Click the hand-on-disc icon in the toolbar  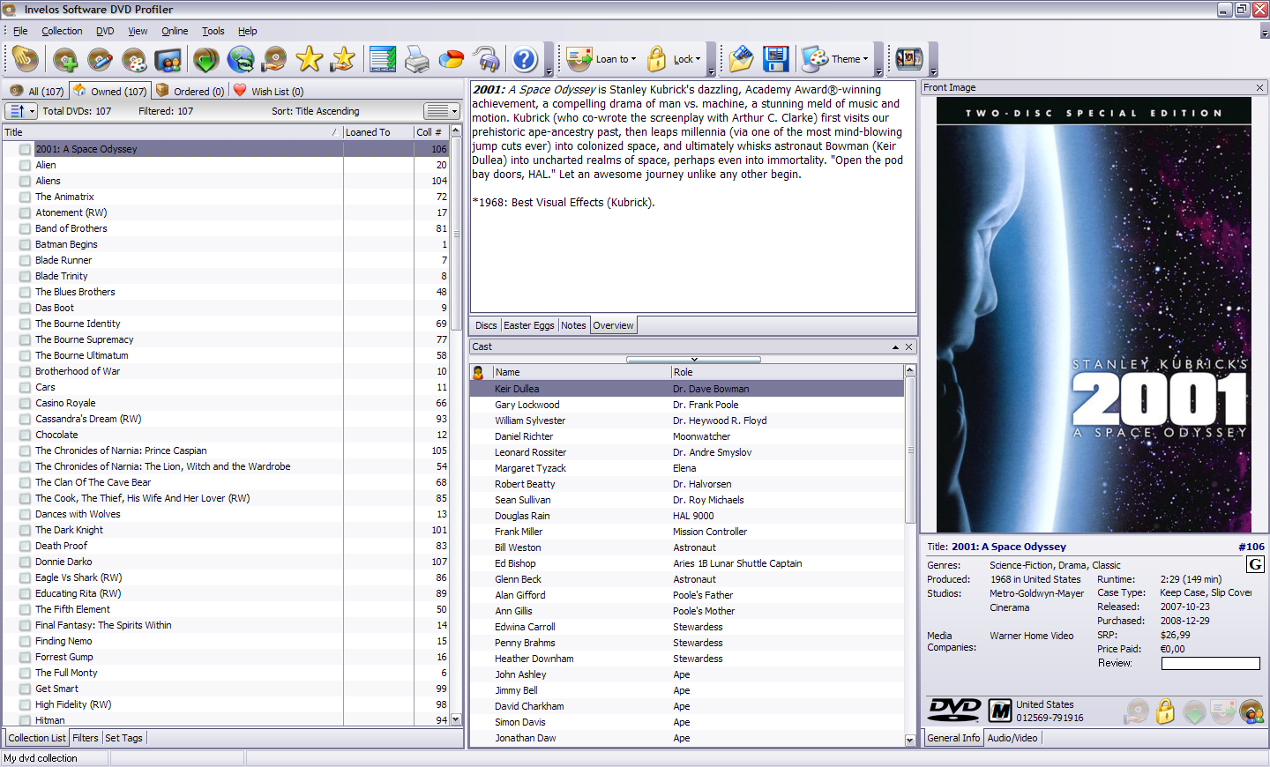26,59
